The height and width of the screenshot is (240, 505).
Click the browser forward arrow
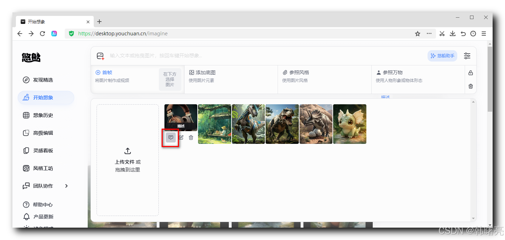(x=31, y=34)
